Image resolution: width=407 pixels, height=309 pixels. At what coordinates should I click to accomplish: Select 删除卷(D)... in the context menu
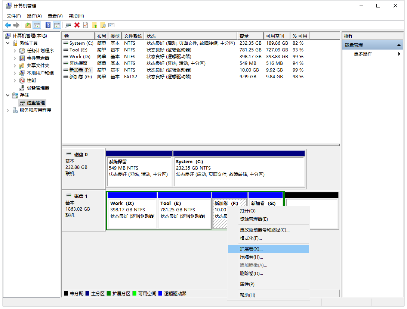click(x=251, y=274)
